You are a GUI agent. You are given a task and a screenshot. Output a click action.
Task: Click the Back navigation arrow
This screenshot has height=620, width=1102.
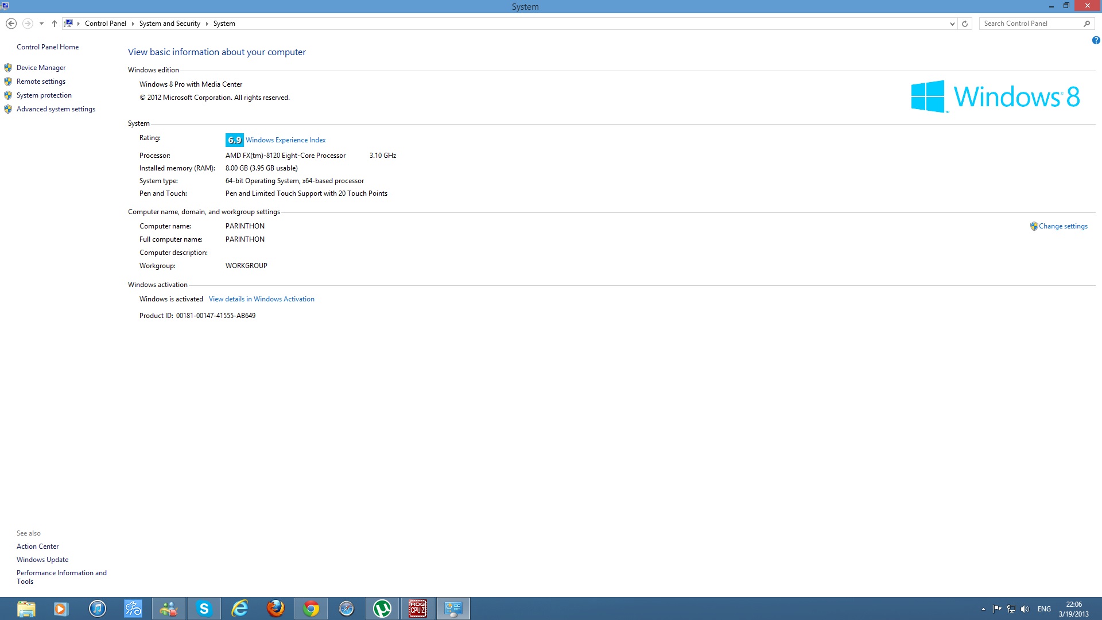click(x=11, y=24)
